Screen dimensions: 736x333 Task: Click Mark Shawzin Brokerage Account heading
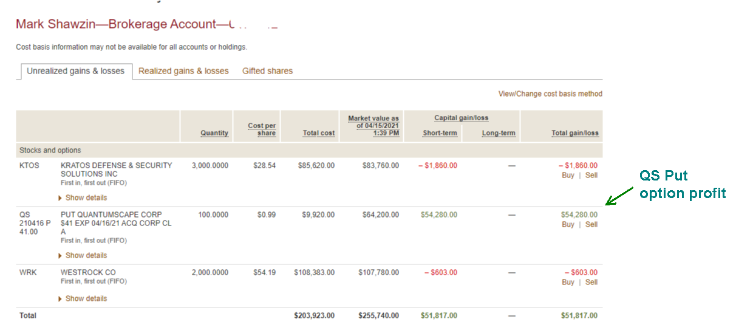pyautogui.click(x=146, y=24)
